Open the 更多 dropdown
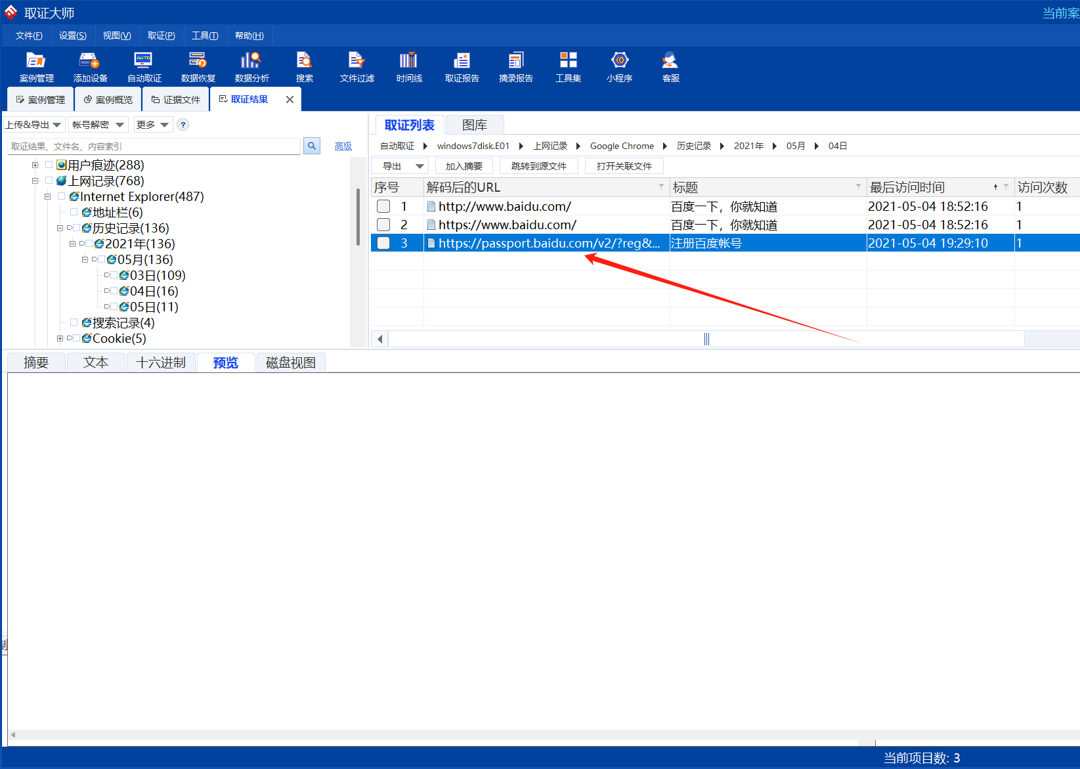 pos(153,125)
